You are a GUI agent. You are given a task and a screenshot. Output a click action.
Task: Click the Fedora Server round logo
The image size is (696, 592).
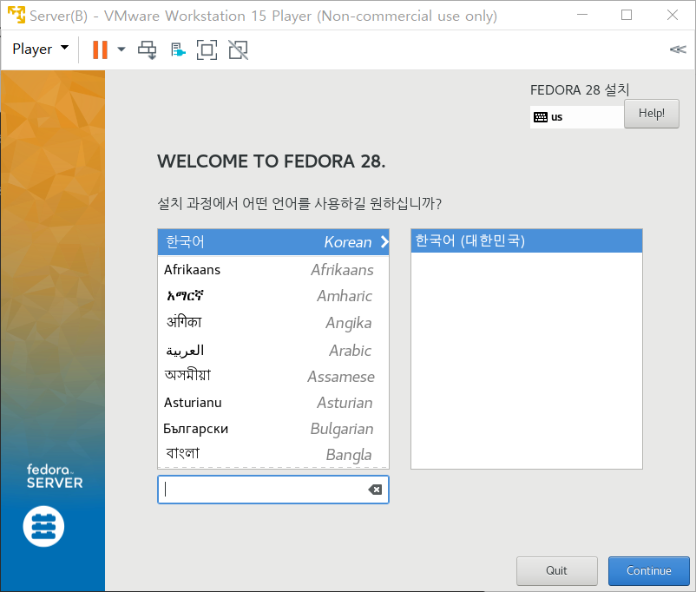43,526
